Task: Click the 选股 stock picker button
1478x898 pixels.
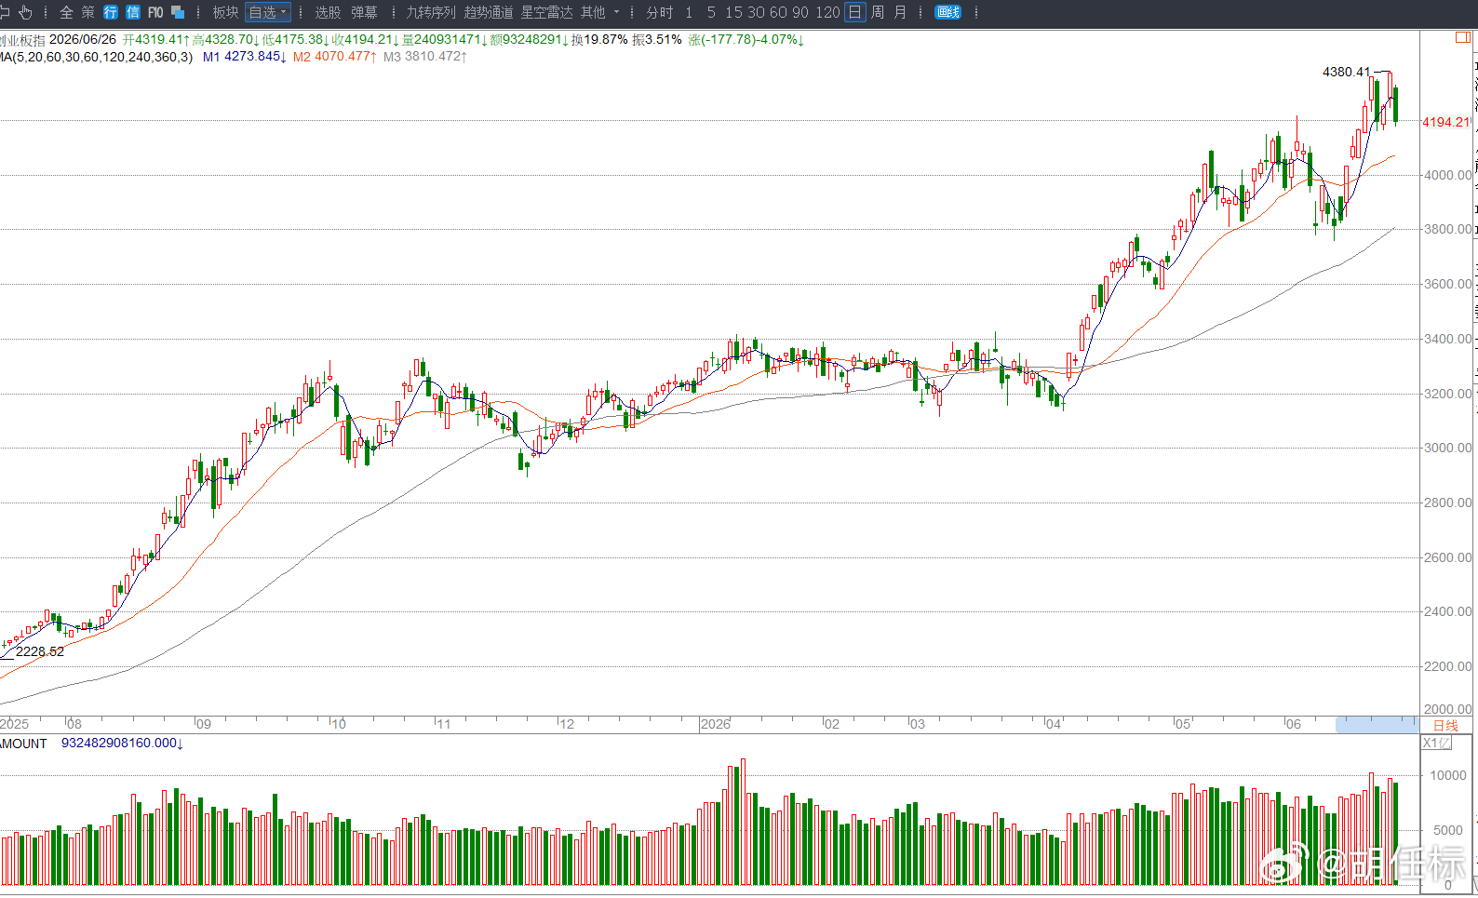Action: tap(328, 12)
